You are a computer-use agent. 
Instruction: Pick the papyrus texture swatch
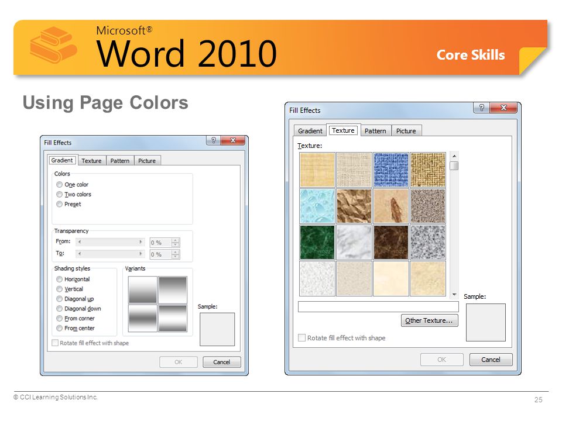click(317, 170)
